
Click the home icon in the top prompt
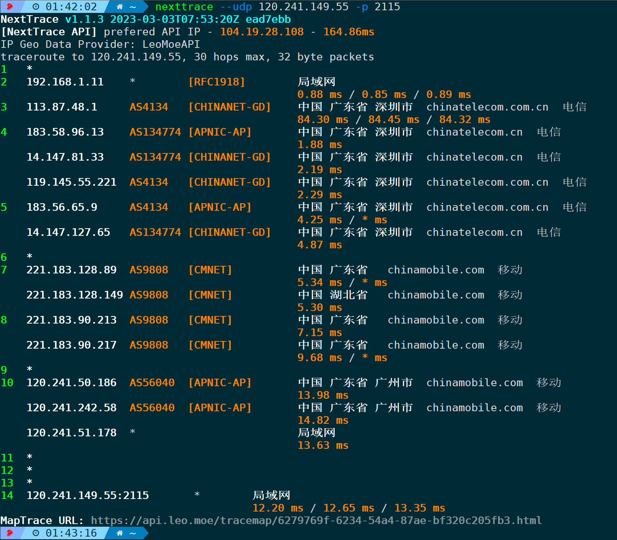(120, 7)
